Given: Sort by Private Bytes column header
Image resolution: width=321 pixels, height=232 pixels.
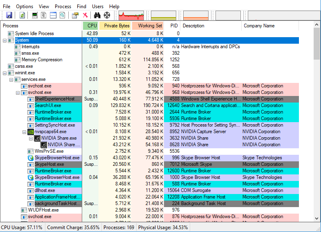Looking at the screenshot, I should 115,26.
